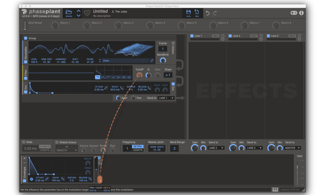Click the orange modulation amount handle
This screenshot has height=195, width=325.
pos(100,179)
